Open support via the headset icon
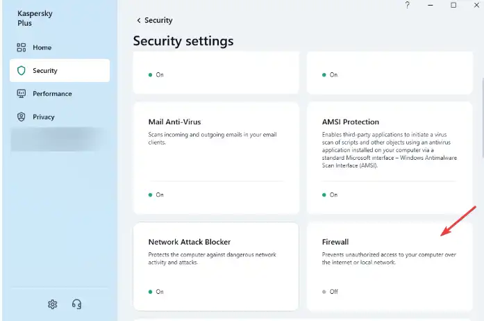 click(x=77, y=304)
